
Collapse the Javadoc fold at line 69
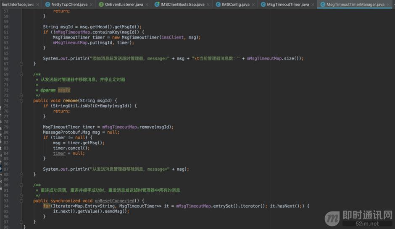click(x=21, y=74)
